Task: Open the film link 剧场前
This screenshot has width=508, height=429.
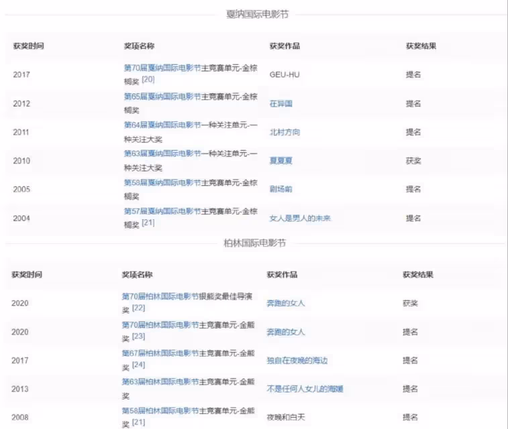Action: coord(281,189)
